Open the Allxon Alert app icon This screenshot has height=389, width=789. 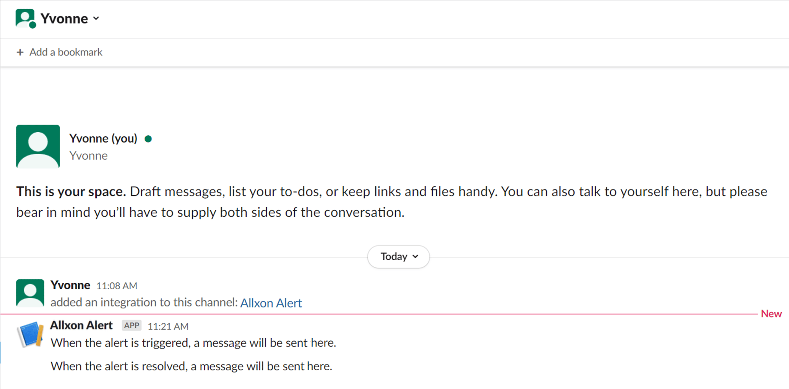(31, 333)
